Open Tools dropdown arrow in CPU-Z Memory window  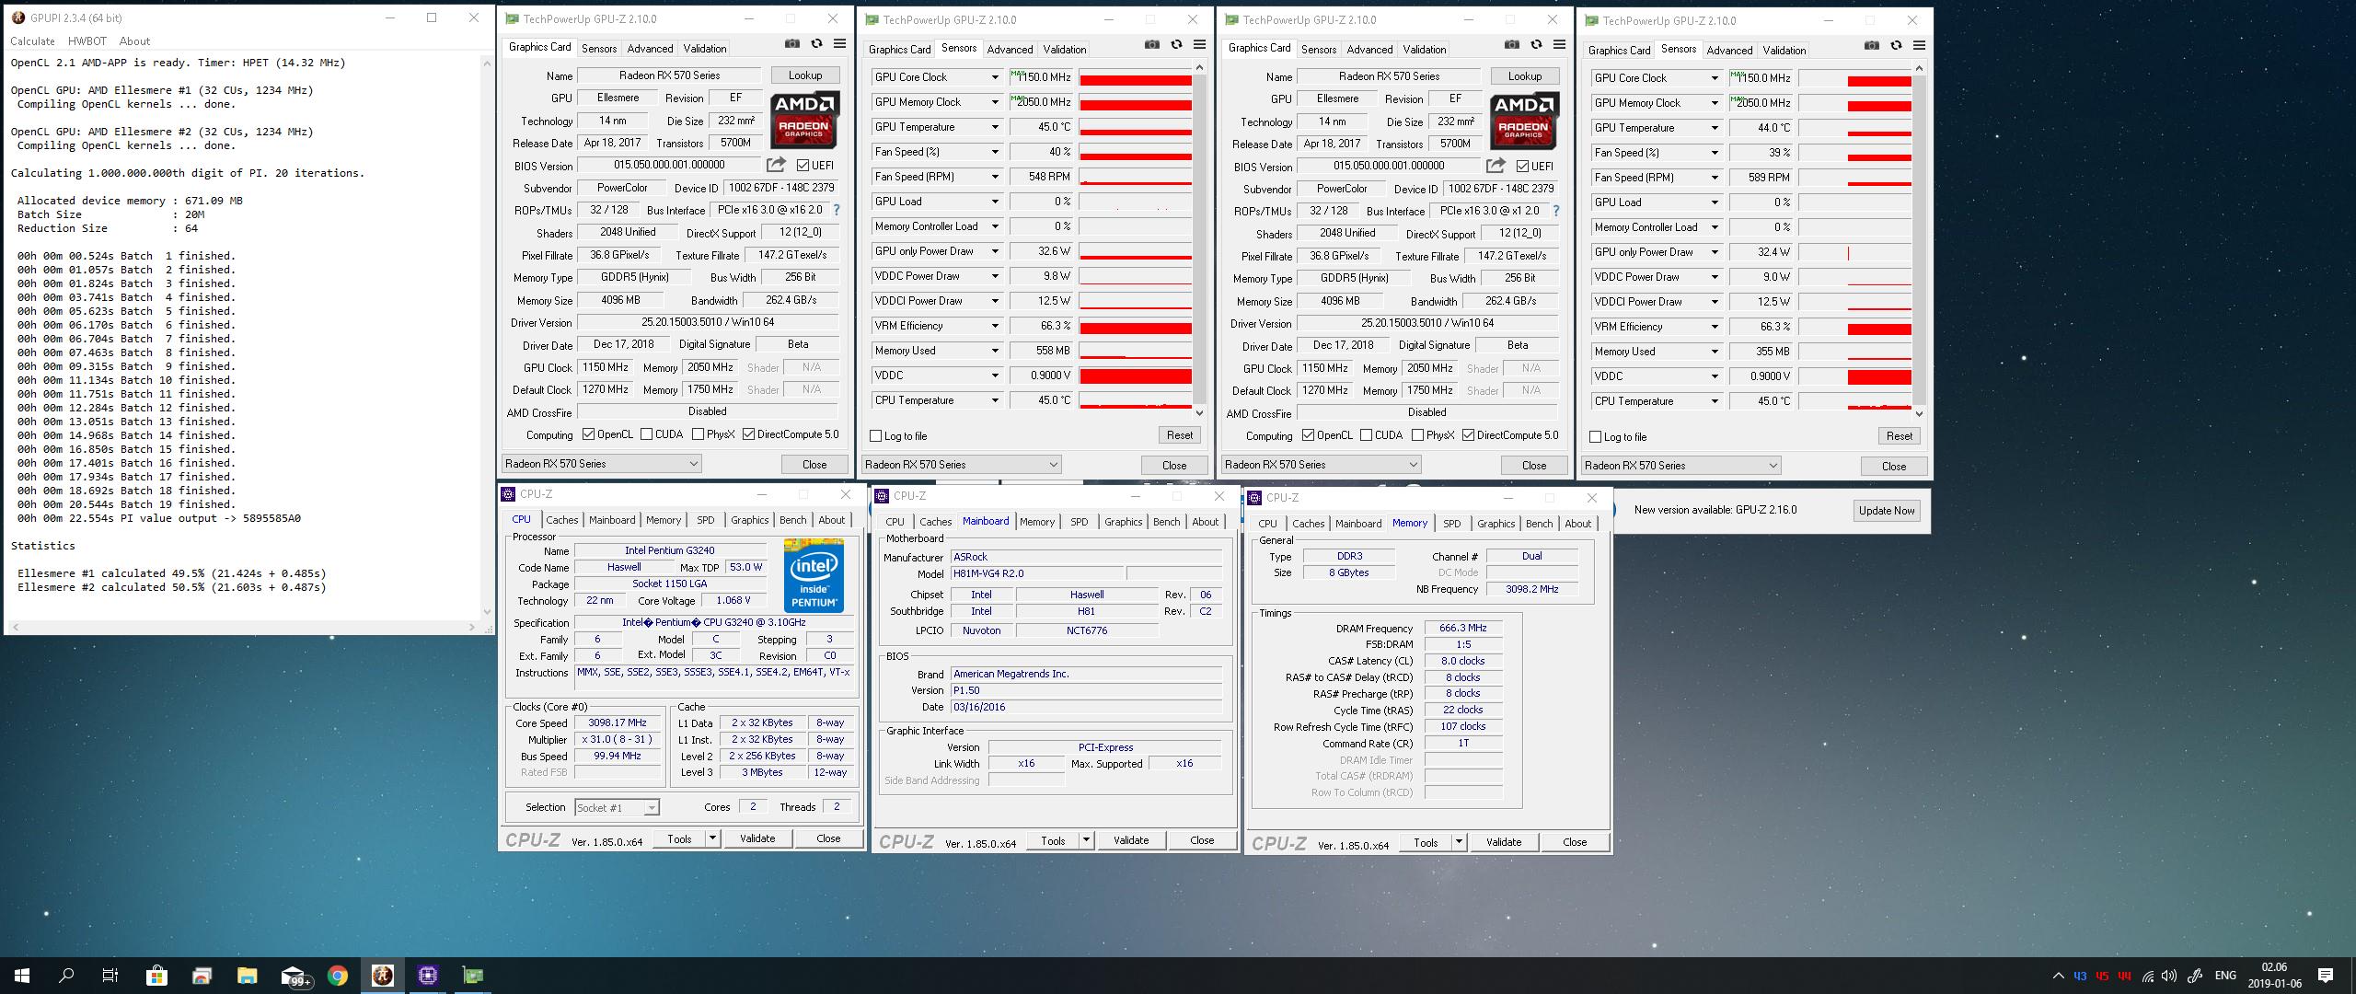click(x=1459, y=842)
